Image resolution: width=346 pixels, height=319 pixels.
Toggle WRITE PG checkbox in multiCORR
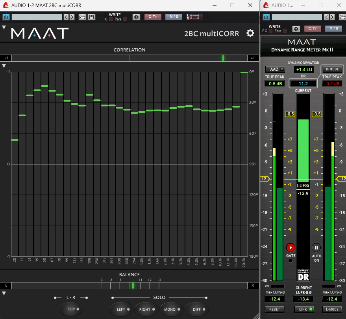tap(111, 19)
